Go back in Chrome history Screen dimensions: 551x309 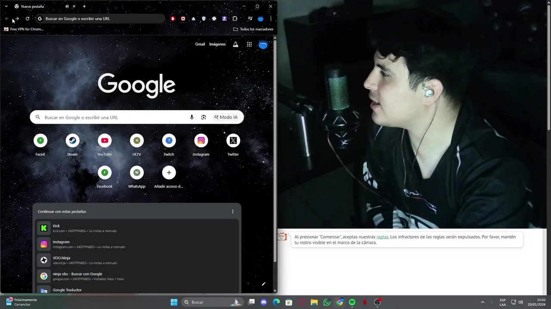point(7,18)
